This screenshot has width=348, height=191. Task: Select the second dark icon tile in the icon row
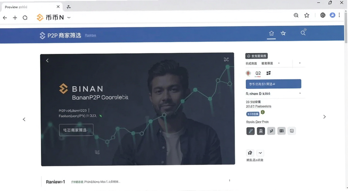261,131
